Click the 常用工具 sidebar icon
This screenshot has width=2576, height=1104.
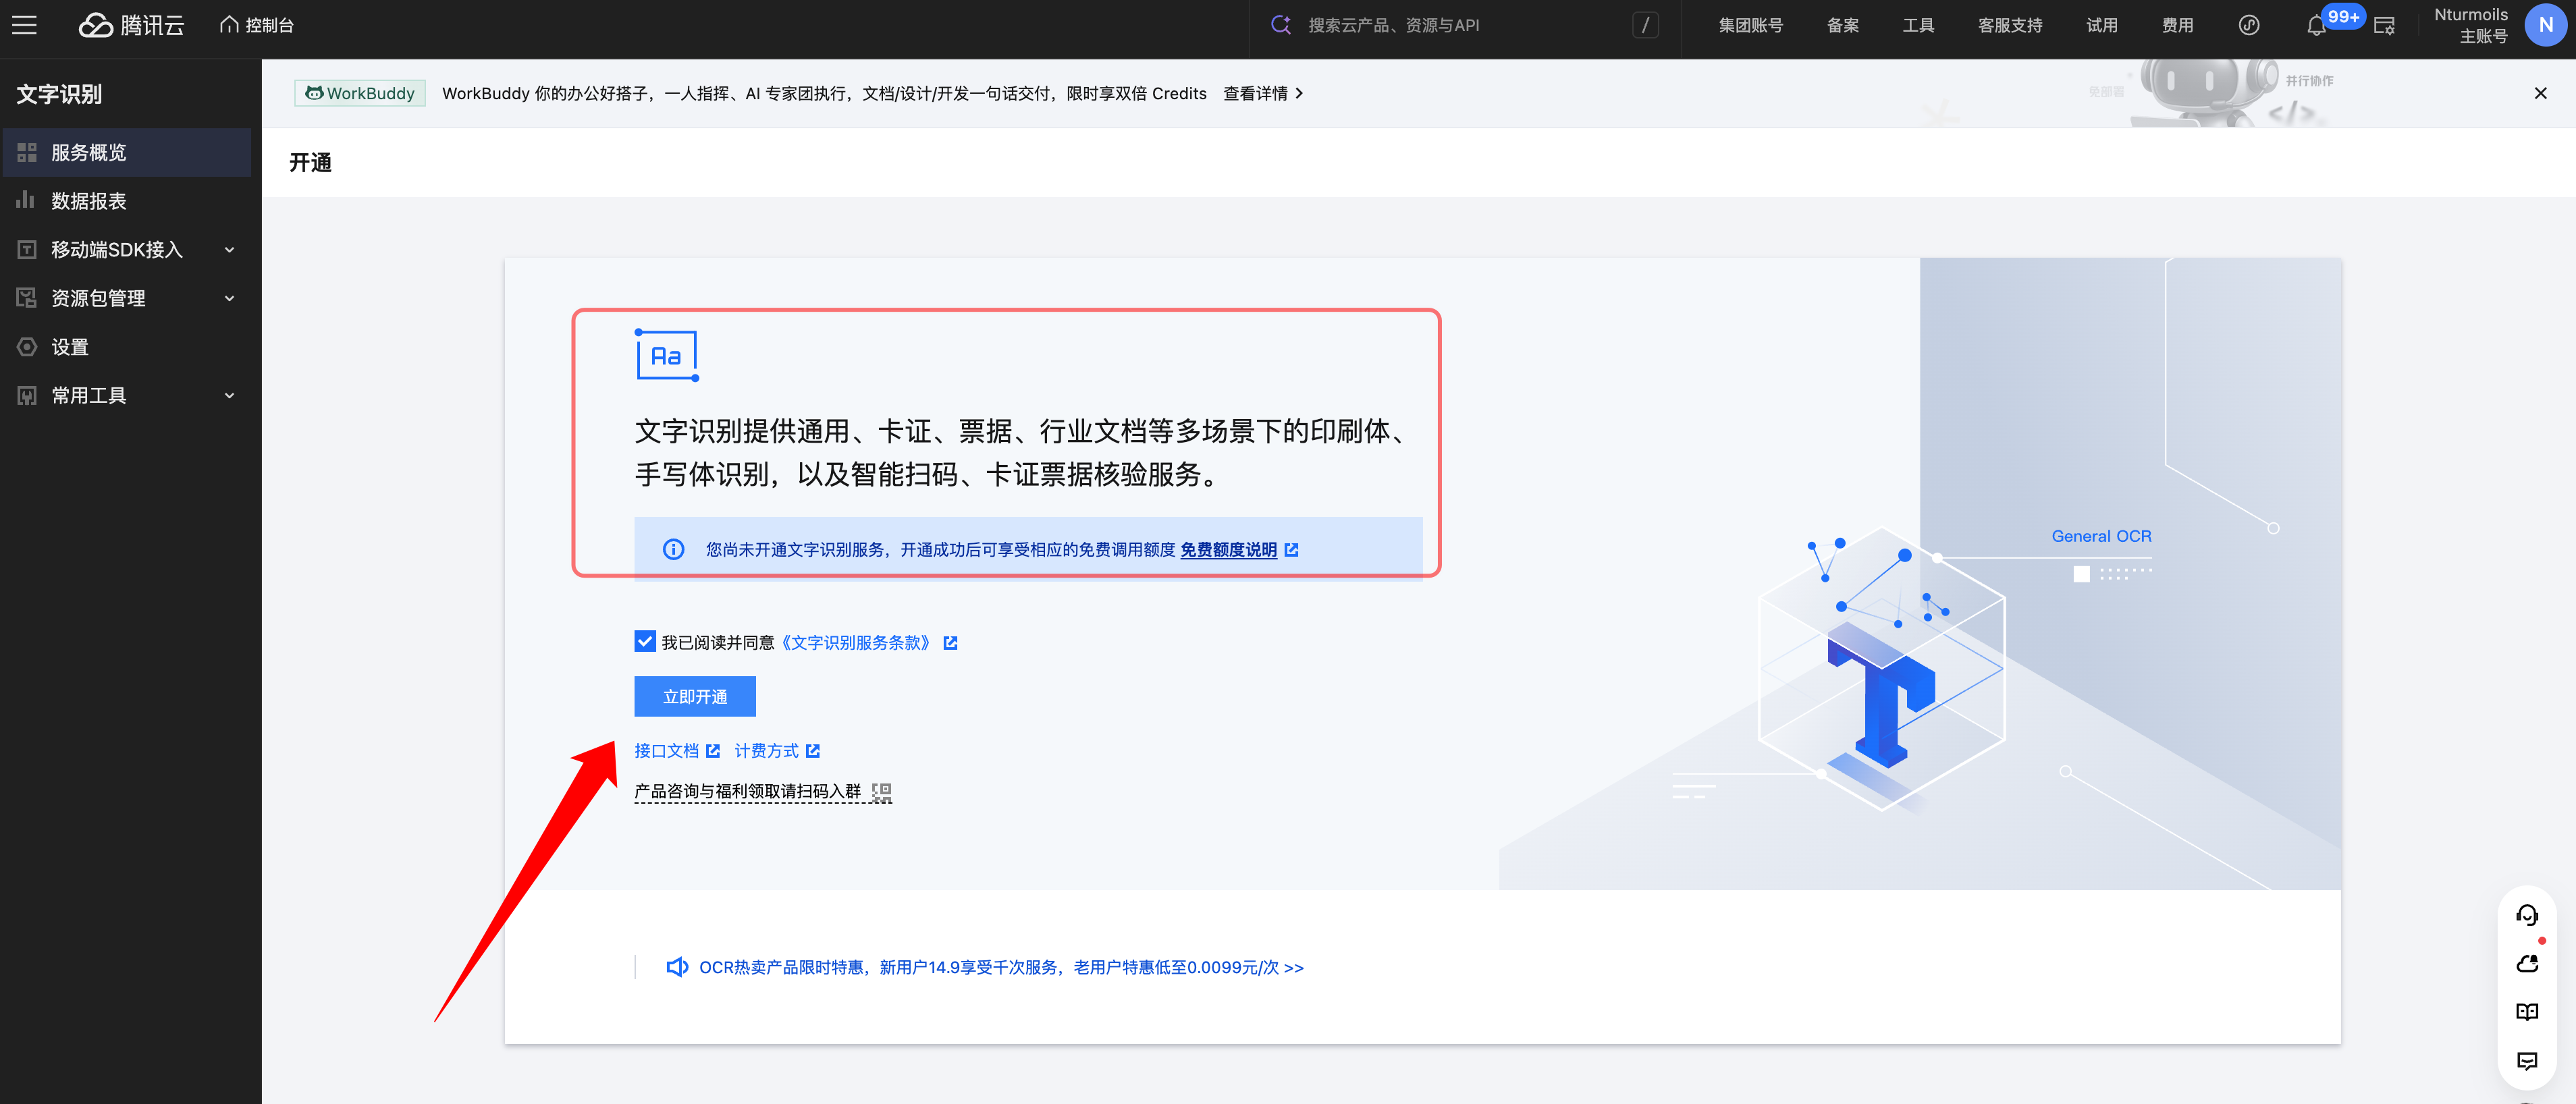pos(27,395)
